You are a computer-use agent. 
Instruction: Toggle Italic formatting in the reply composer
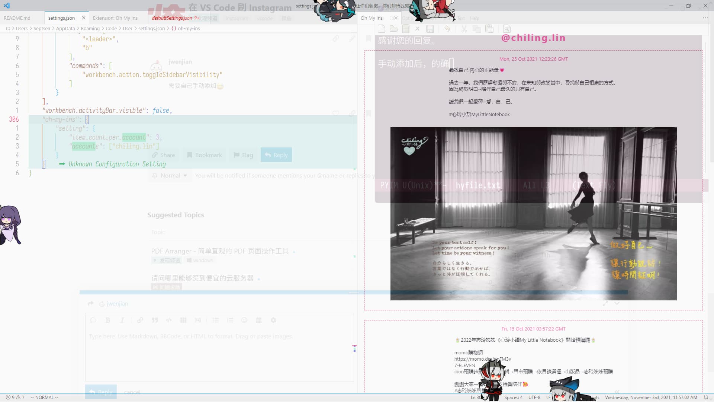click(122, 320)
